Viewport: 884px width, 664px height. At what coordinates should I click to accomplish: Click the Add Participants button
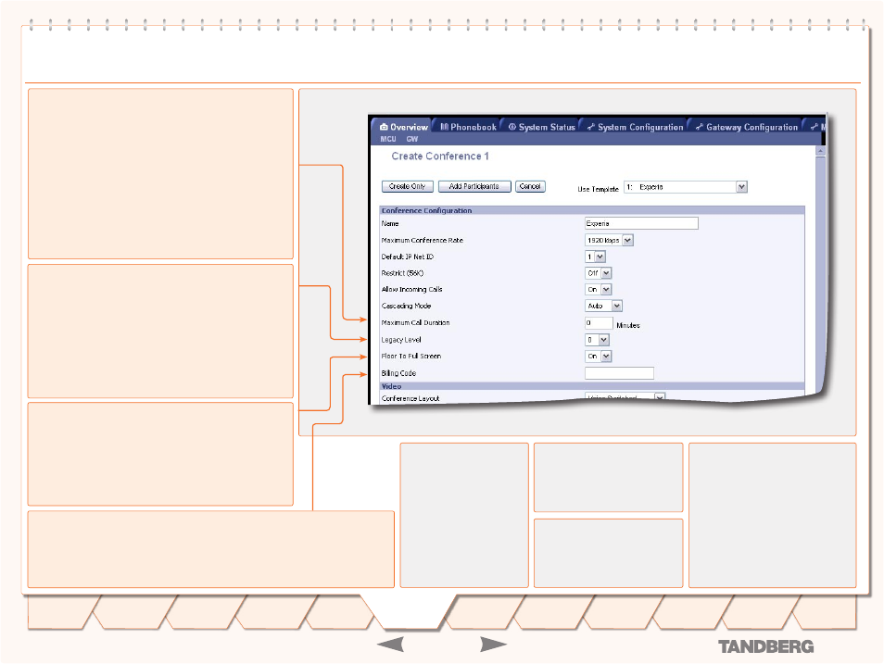pyautogui.click(x=474, y=186)
